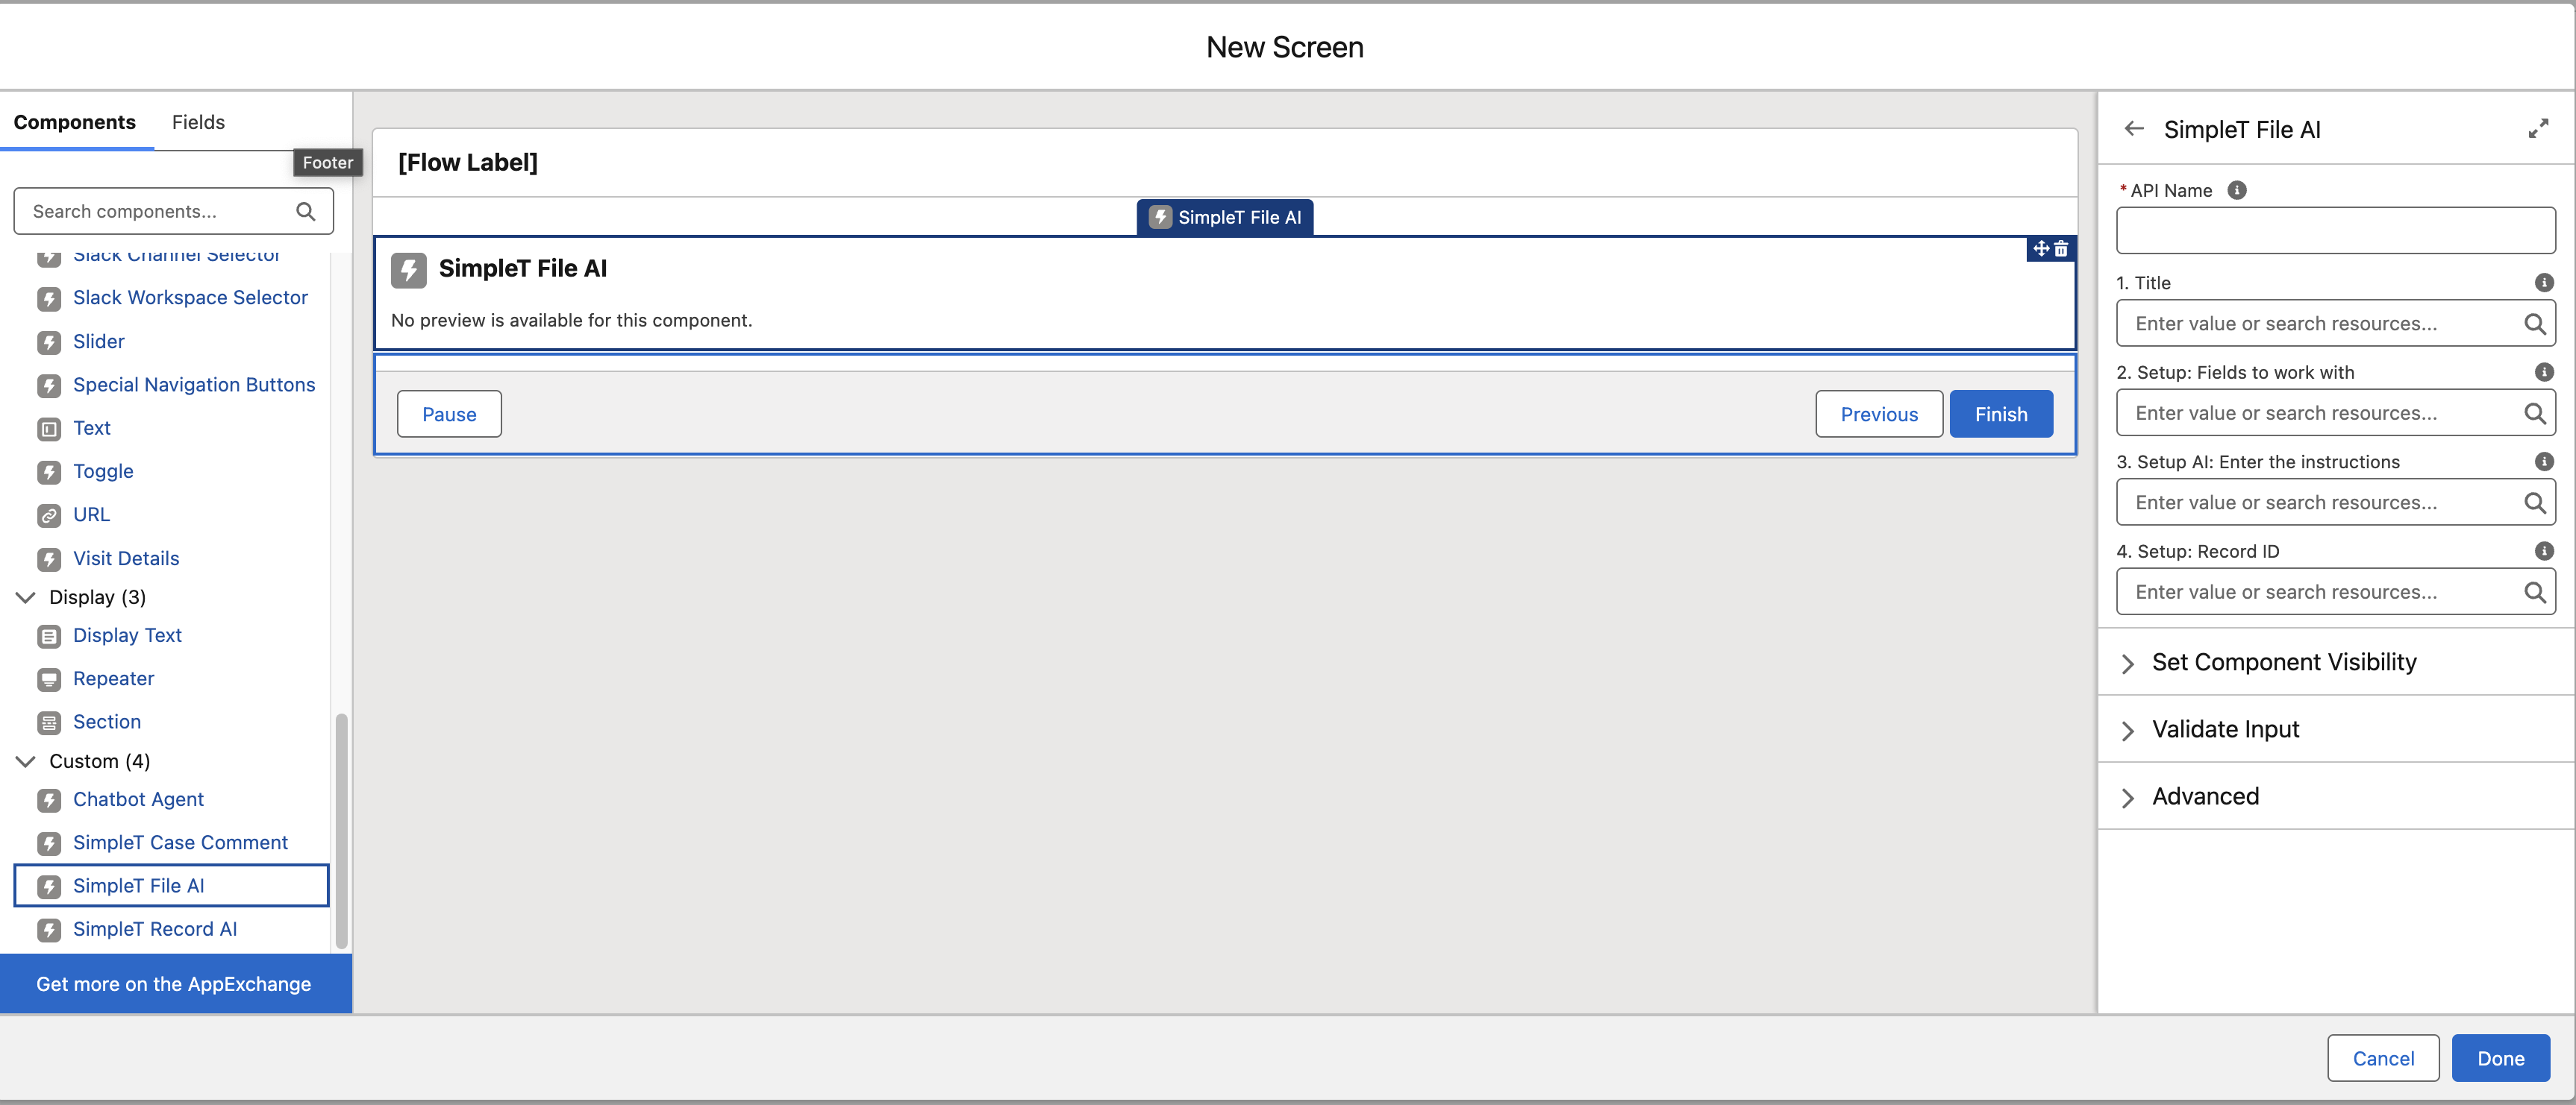Image resolution: width=2576 pixels, height=1105 pixels.
Task: Focus the API Name input field
Action: pyautogui.click(x=2335, y=231)
